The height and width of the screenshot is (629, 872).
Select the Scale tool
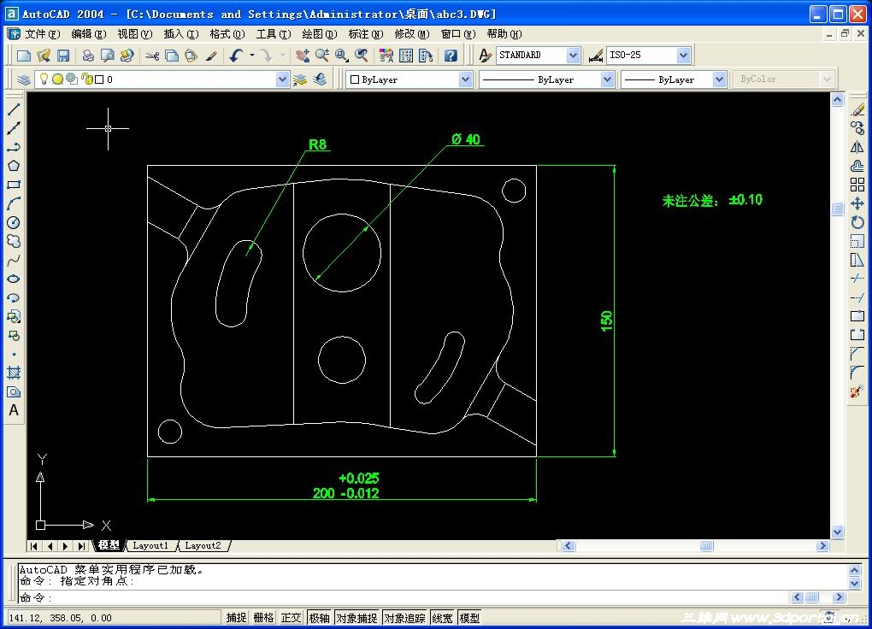tap(857, 241)
